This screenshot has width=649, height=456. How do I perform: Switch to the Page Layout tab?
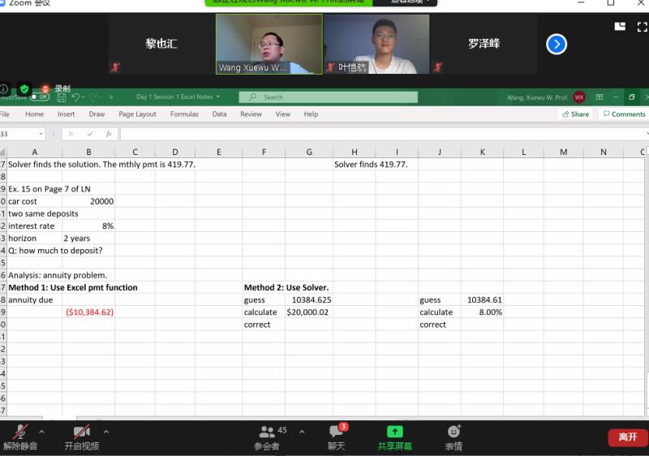click(x=137, y=114)
